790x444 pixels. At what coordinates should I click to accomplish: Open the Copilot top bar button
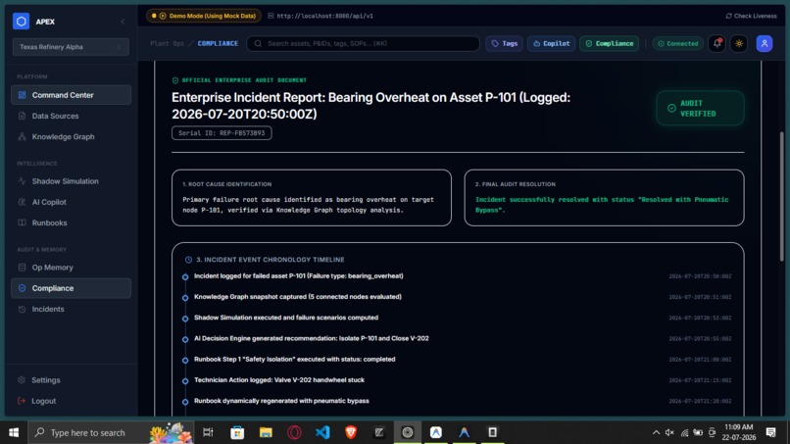[x=551, y=43]
